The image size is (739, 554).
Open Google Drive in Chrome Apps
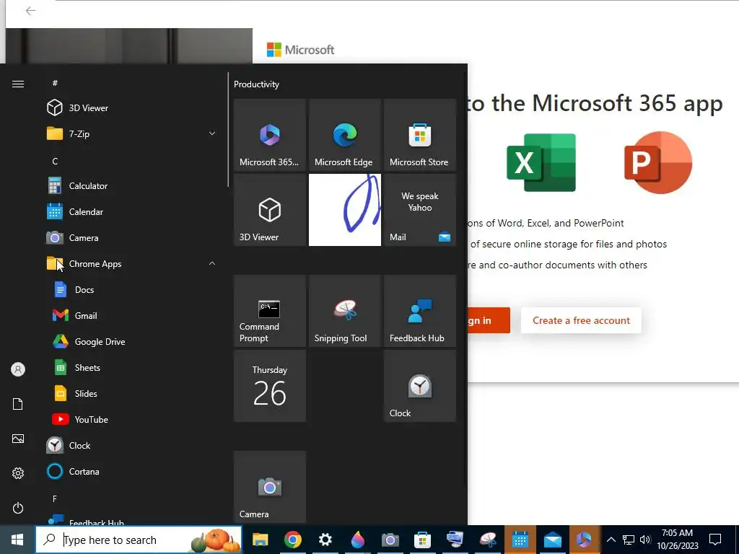[x=132, y=341]
